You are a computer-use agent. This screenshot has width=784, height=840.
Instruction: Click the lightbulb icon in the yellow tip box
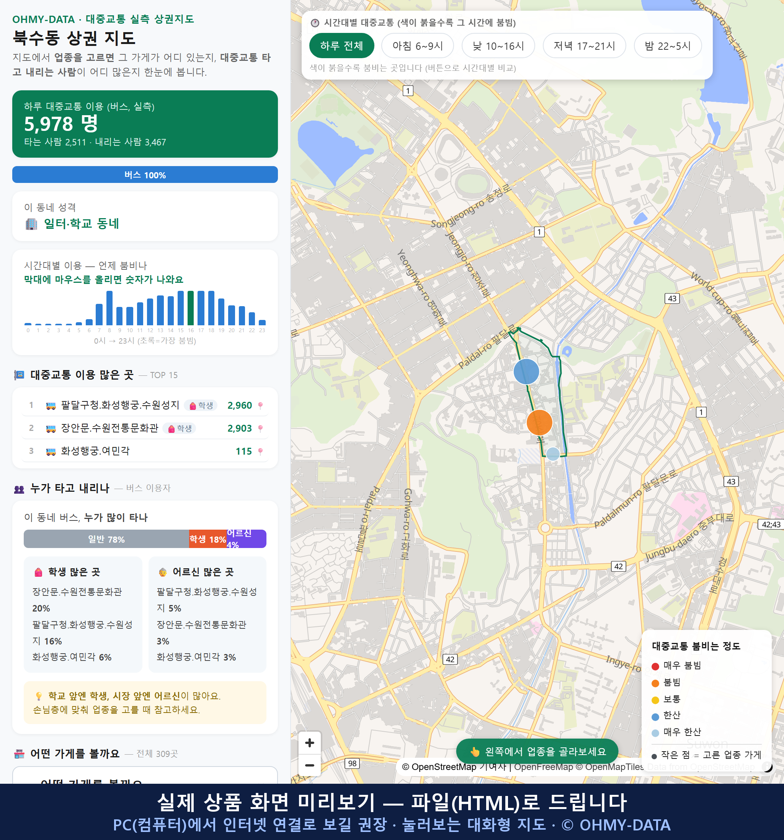click(x=38, y=696)
